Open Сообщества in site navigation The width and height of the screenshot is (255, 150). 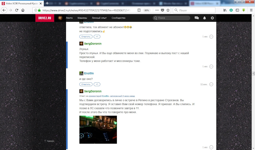coord(118,18)
